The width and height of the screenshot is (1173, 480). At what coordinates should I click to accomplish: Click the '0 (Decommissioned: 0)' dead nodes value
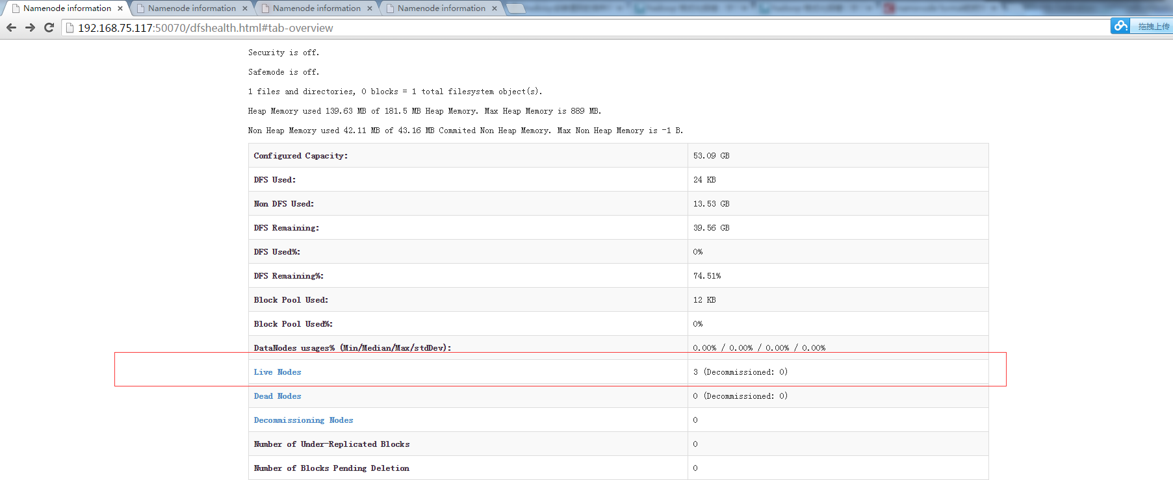pyautogui.click(x=740, y=396)
